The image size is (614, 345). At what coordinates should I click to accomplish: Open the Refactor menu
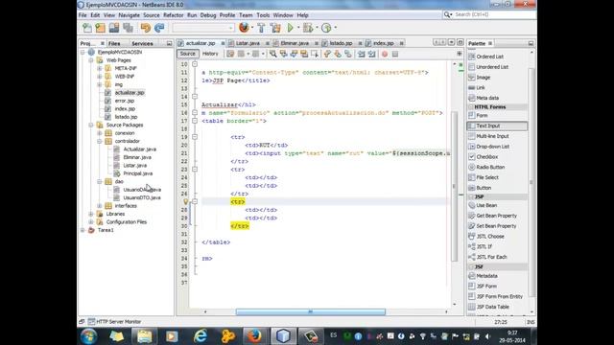tap(173, 15)
